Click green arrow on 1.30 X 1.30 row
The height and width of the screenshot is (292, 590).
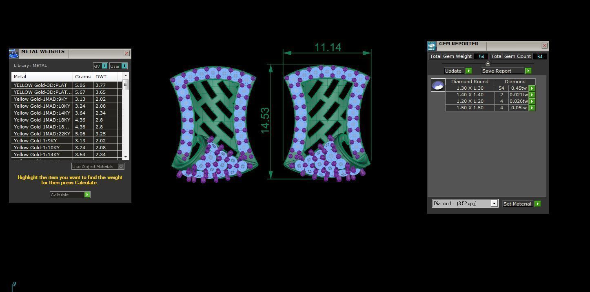532,88
